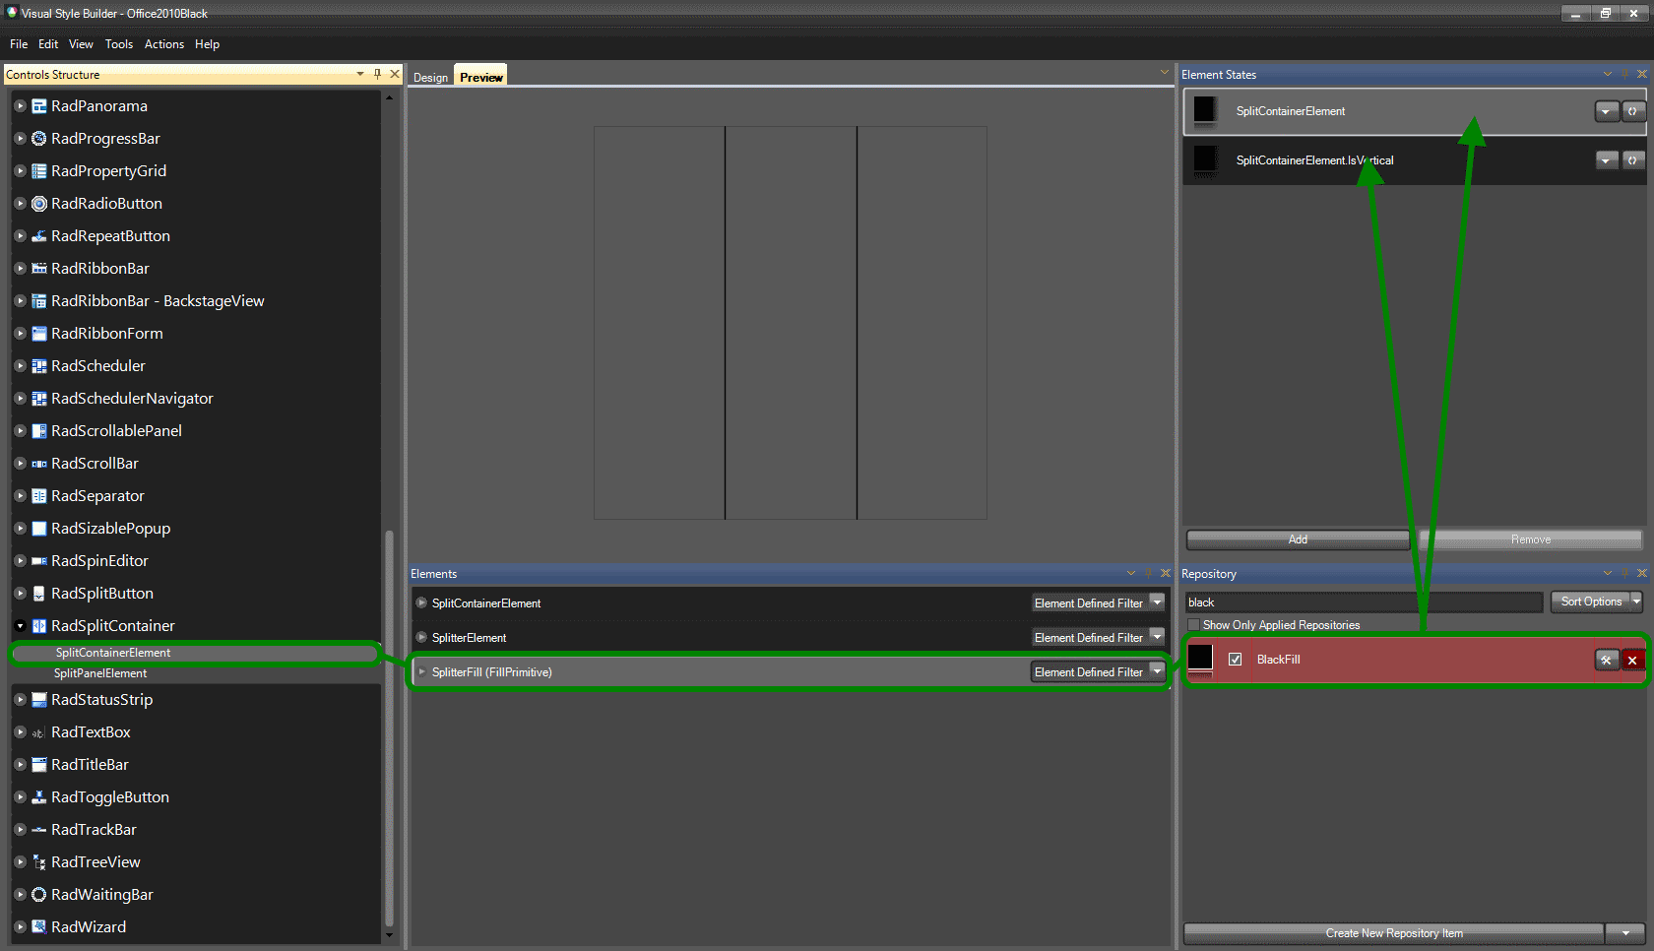This screenshot has width=1654, height=951.
Task: Click the controls tree scroll-down arrow
Action: (389, 934)
